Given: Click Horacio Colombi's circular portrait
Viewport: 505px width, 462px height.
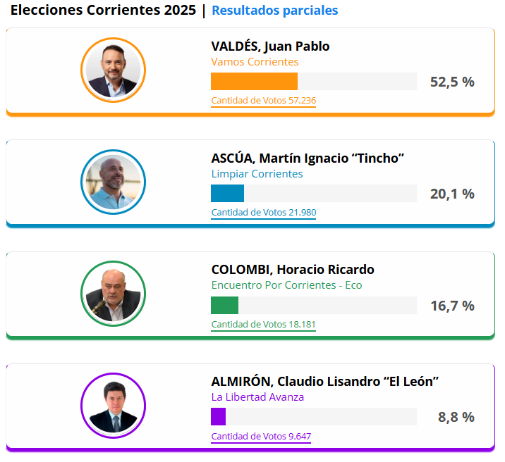Looking at the screenshot, I should click(x=113, y=294).
